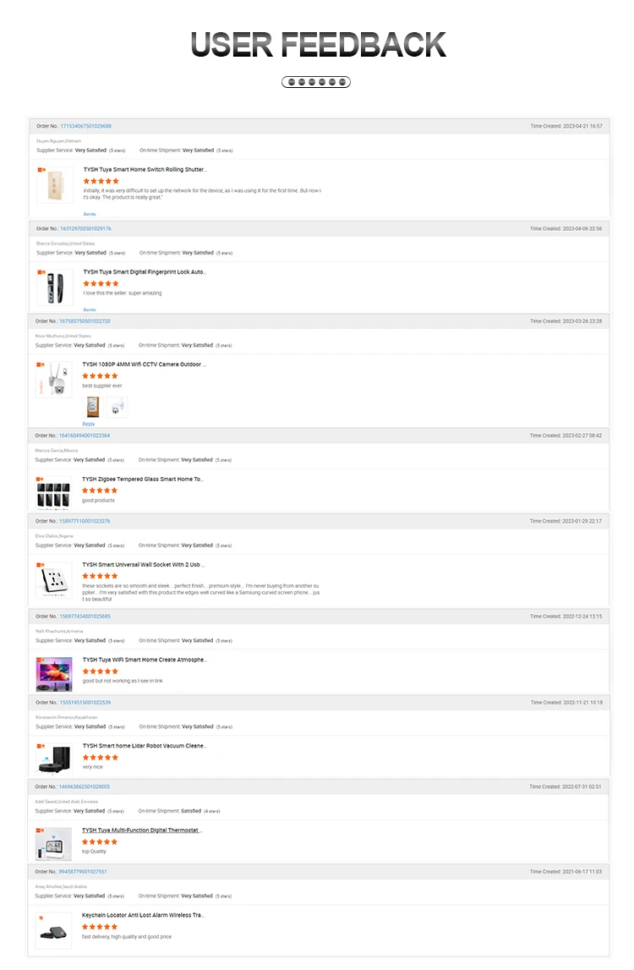Open order number 164160494001023364

(85, 436)
